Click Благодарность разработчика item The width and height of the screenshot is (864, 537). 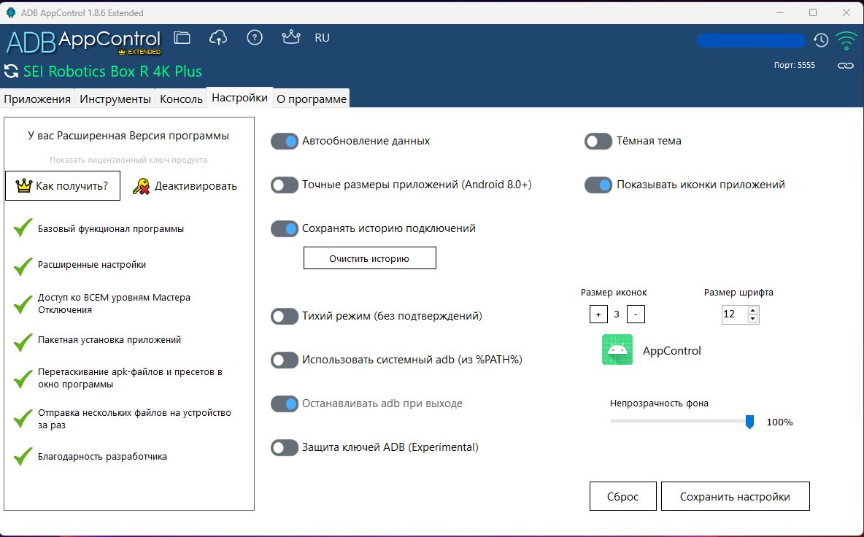pyautogui.click(x=102, y=457)
